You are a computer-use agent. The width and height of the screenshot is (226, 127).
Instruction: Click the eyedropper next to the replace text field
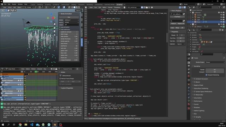tap(184, 21)
